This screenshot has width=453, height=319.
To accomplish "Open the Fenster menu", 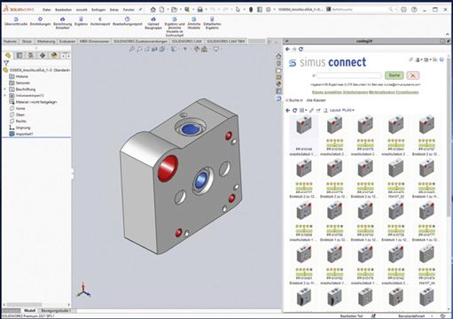I will point(129,10).
